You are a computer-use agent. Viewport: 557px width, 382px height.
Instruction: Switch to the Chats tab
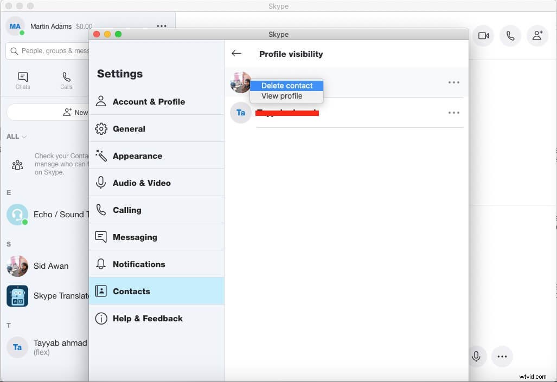coord(22,80)
